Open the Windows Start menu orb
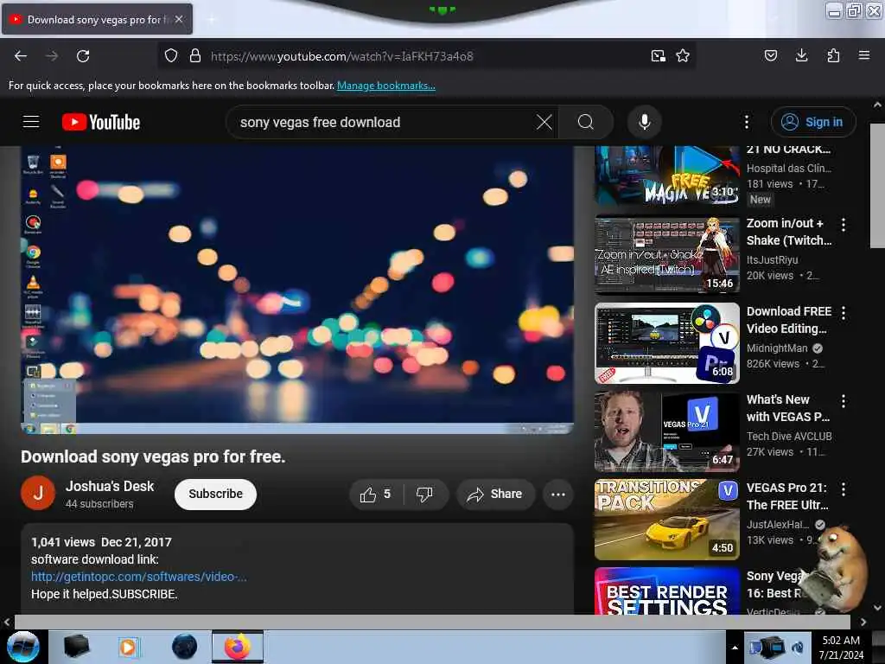This screenshot has height=664, width=885. point(23,647)
